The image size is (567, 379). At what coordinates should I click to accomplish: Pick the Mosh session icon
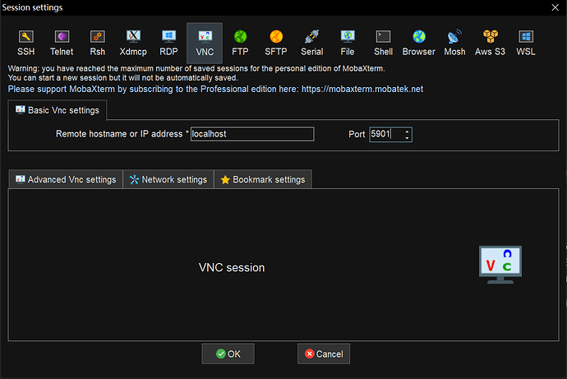454,43
